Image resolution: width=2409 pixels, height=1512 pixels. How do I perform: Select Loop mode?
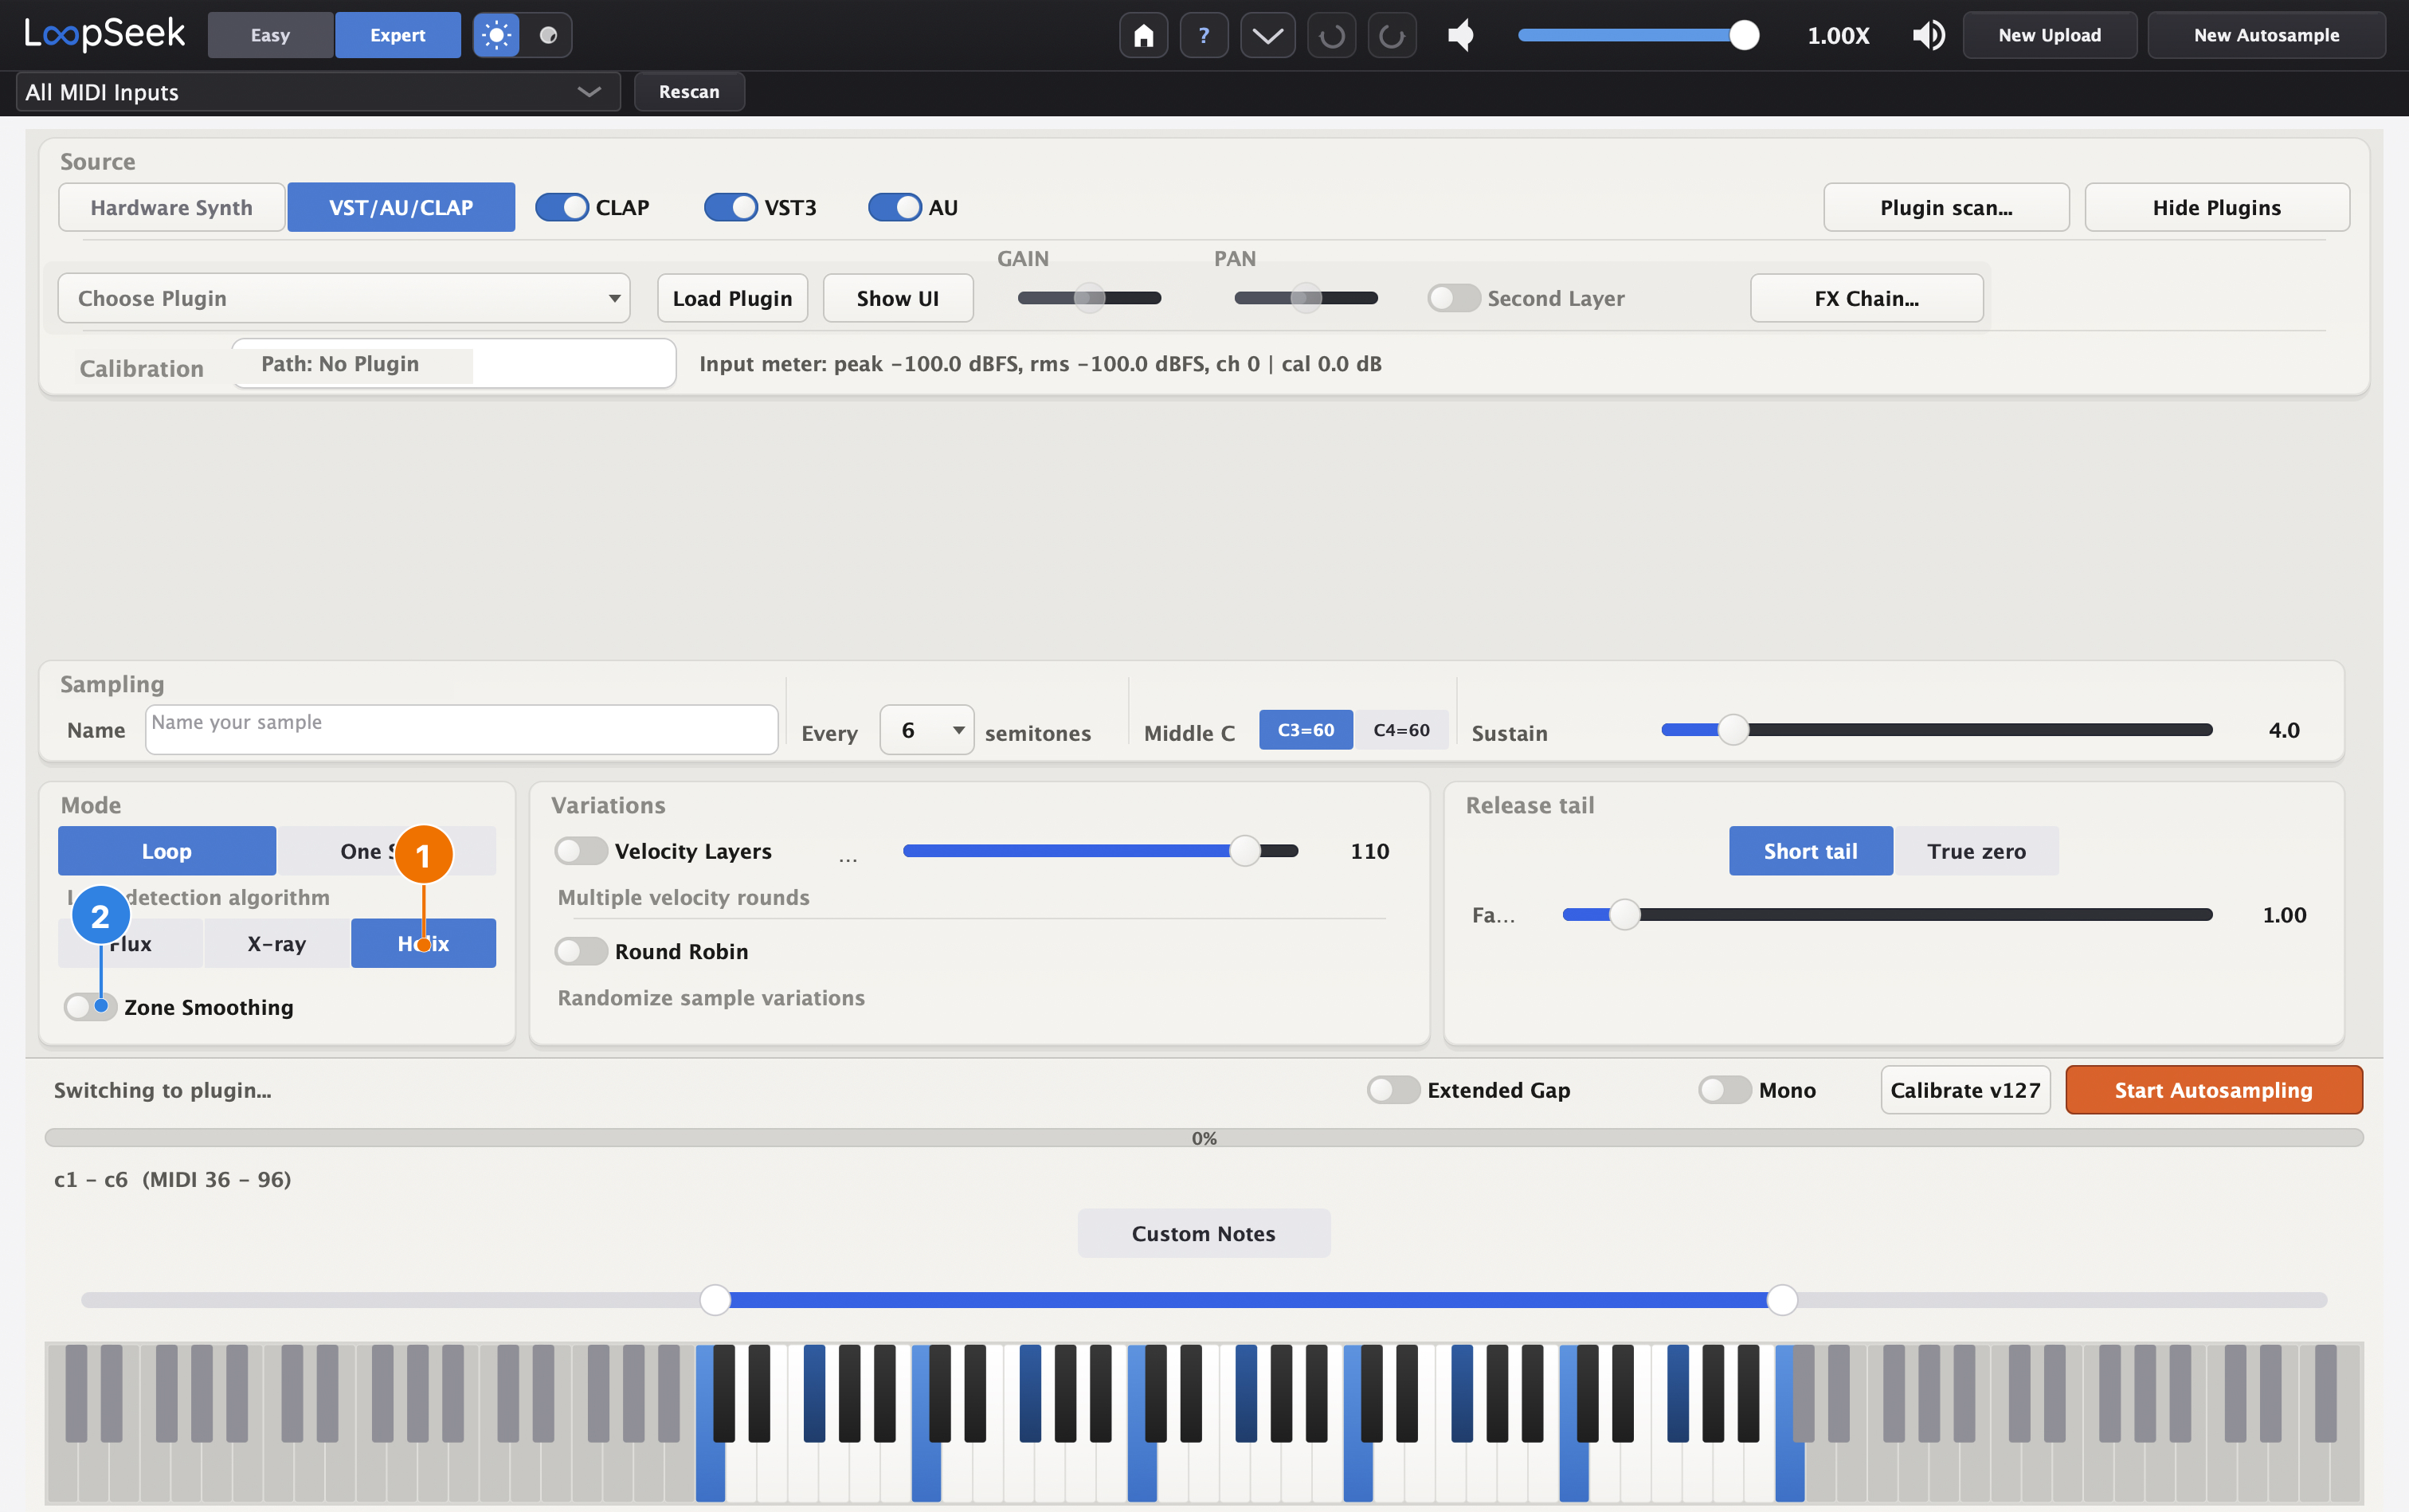point(167,851)
